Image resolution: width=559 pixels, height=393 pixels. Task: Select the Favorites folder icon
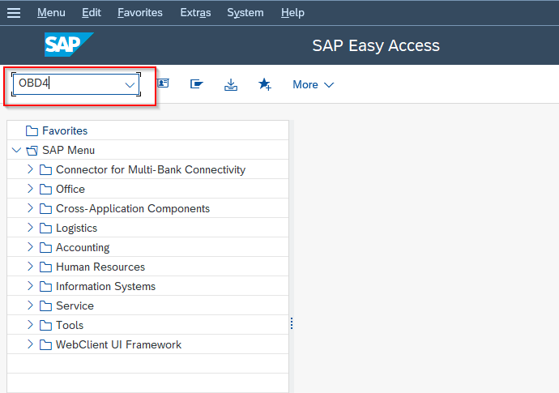pos(32,131)
